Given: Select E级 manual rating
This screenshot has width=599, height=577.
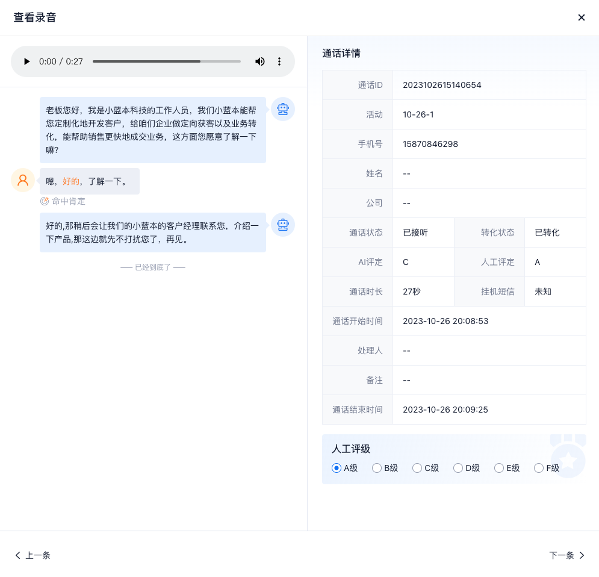Looking at the screenshot, I should pyautogui.click(x=498, y=468).
